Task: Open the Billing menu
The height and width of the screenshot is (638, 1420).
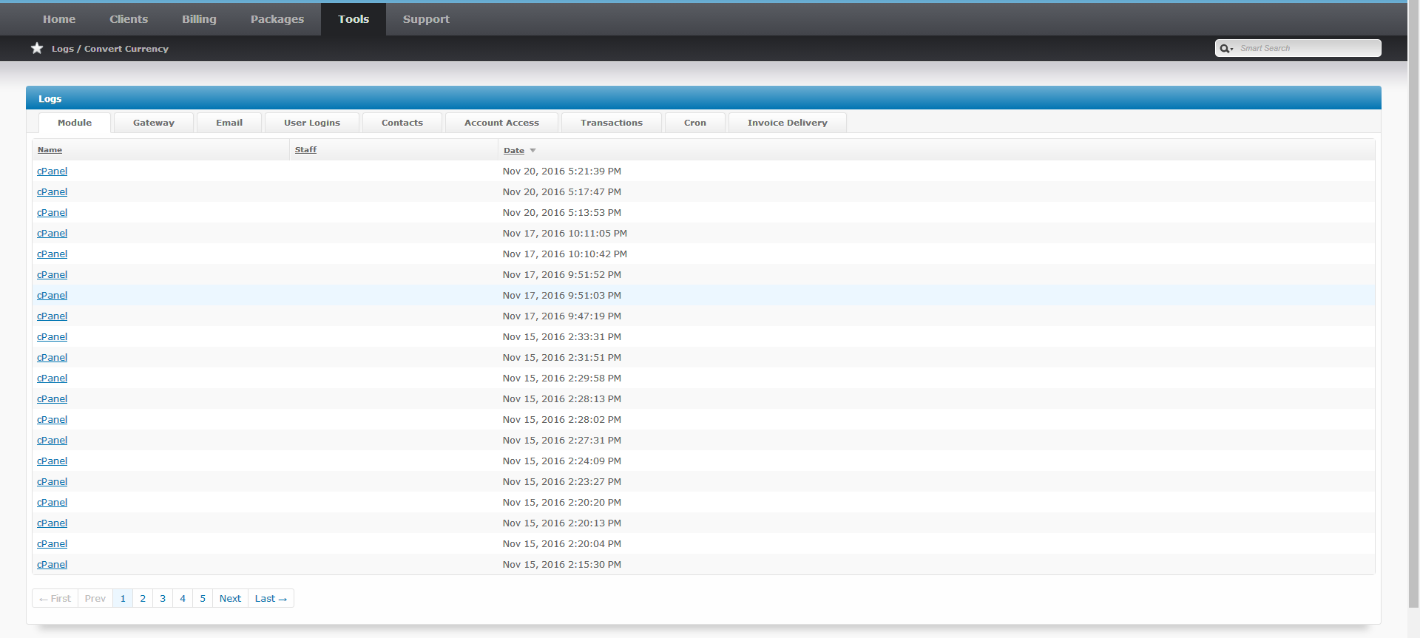Action: point(199,19)
